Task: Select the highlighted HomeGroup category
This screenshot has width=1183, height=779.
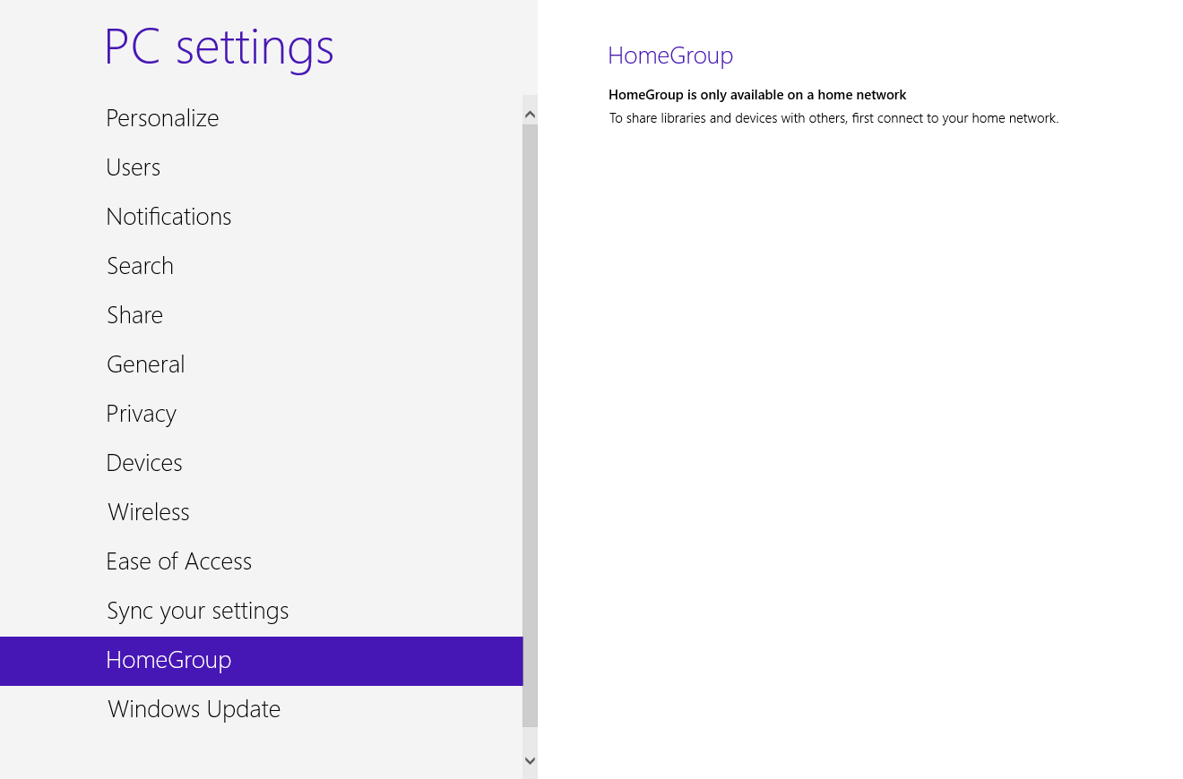Action: pyautogui.click(x=261, y=661)
